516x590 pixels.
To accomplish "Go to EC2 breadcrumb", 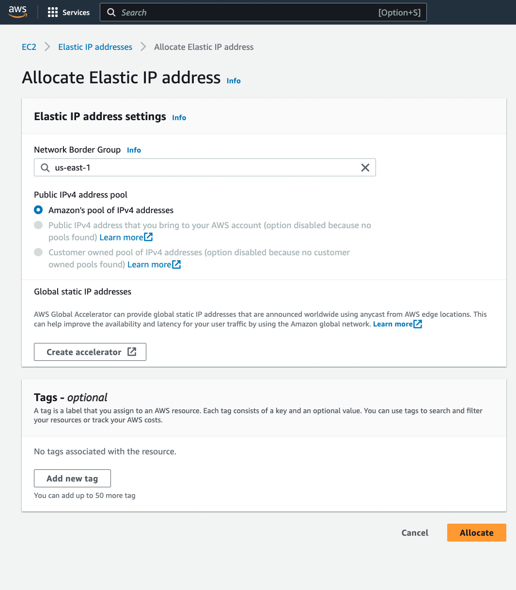I will (29, 47).
